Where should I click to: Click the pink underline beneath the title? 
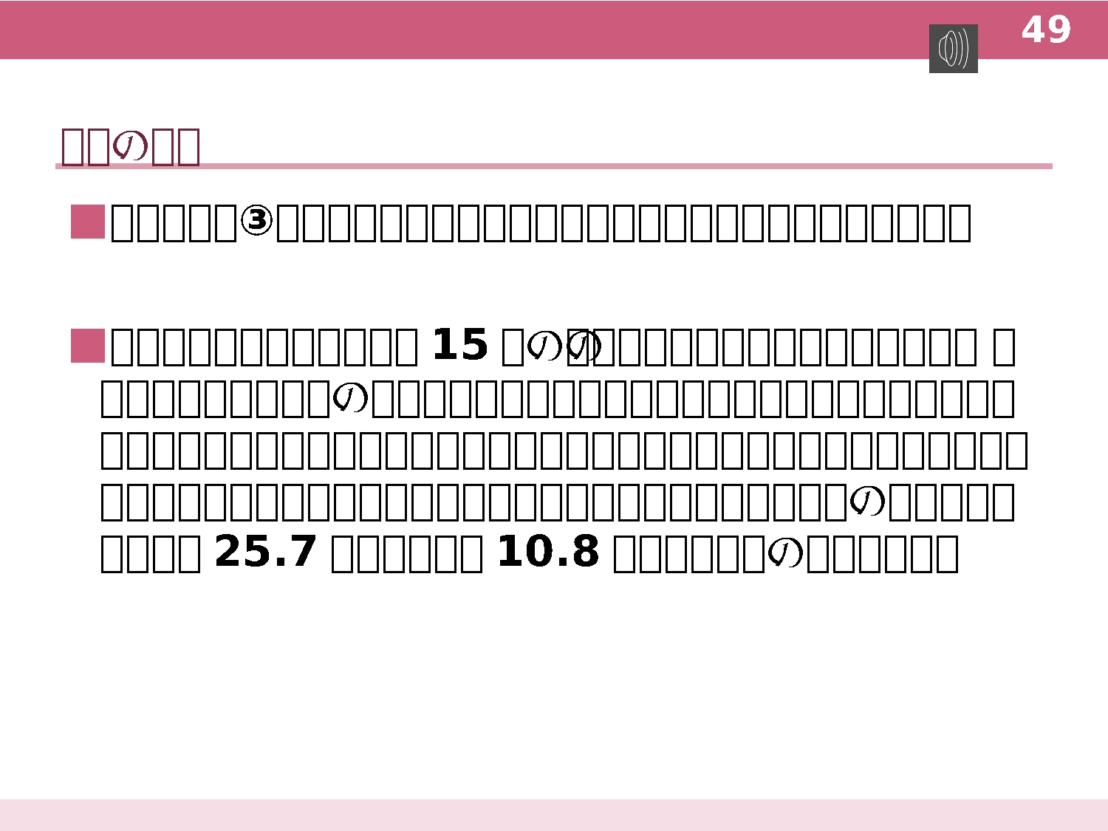coord(554,166)
